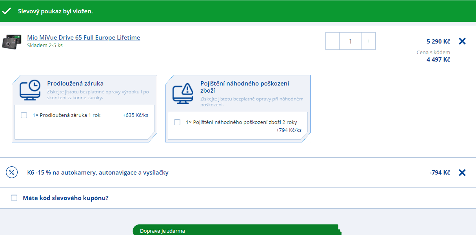The height and width of the screenshot is (235, 476).
Task: Enable Prodloužená záruka 1 rok checkbox
Action: pos(24,115)
